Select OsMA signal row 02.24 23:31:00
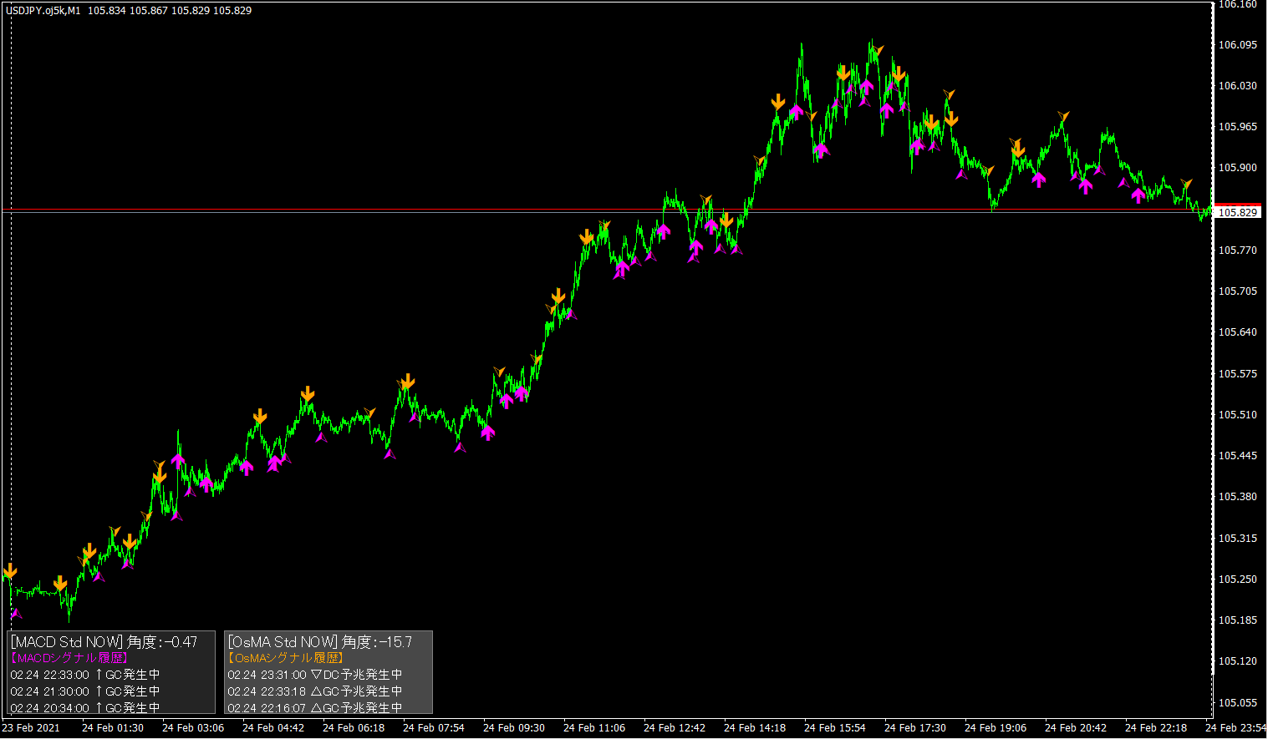This screenshot has height=739, width=1268. point(315,675)
